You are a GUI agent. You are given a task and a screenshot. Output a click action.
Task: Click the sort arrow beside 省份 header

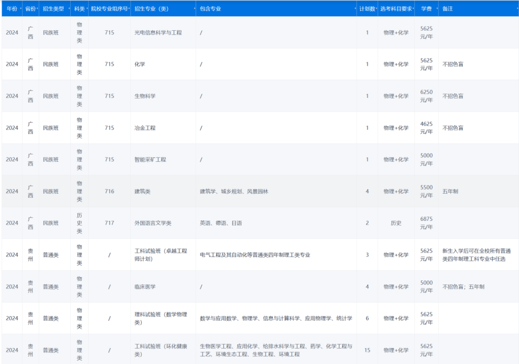37,9
